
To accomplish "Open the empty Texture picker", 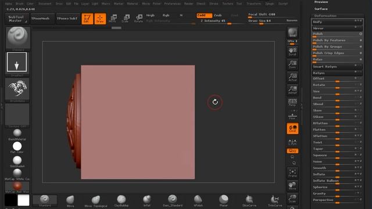I will pos(17,115).
